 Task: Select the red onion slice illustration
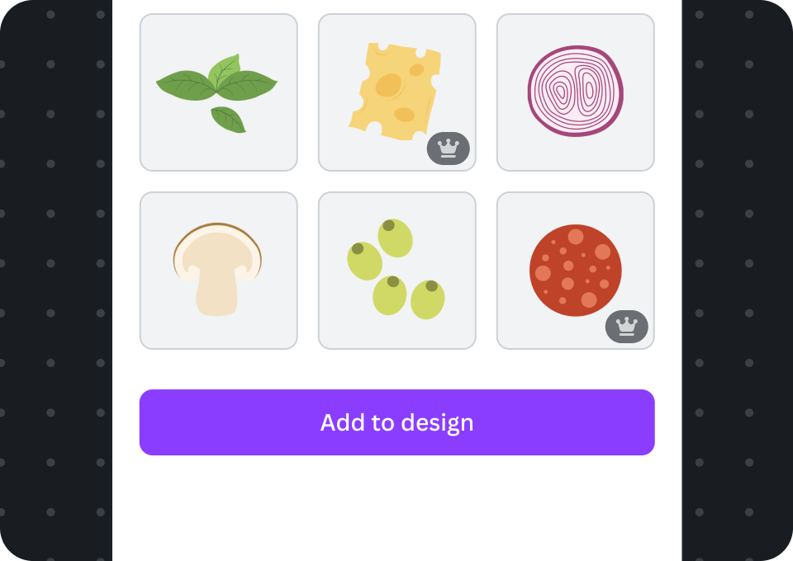576,92
